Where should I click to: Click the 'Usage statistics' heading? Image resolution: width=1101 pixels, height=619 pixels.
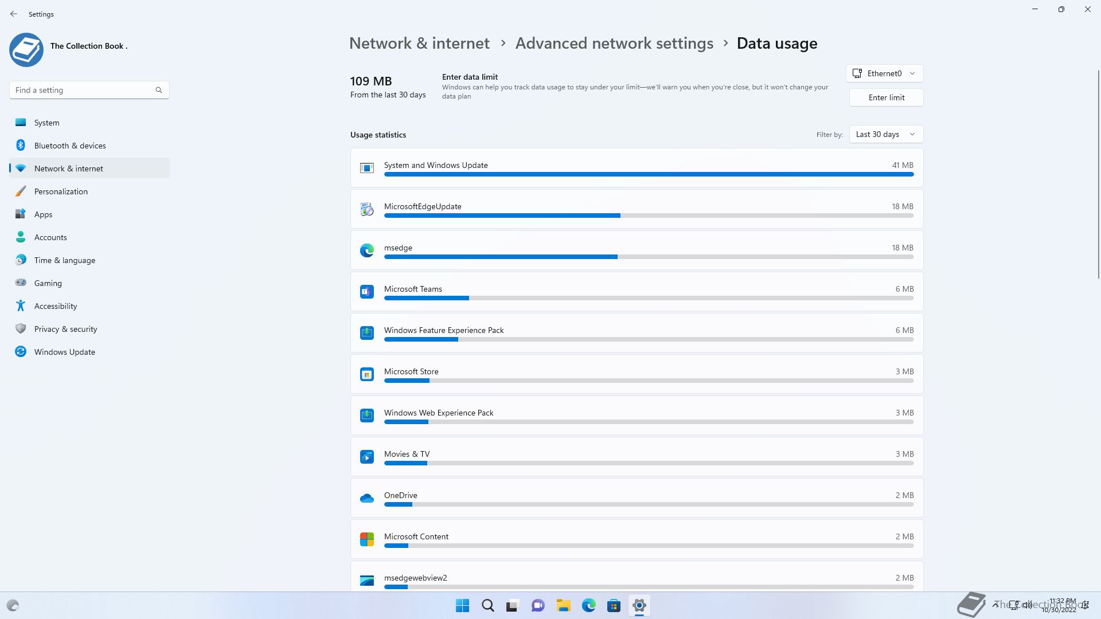click(x=378, y=135)
